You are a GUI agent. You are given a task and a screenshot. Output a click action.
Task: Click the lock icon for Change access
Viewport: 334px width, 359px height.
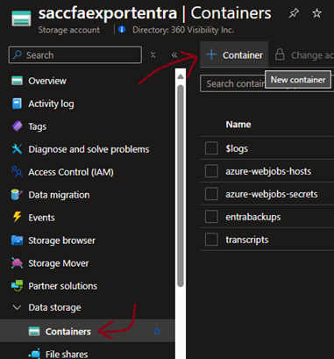(280, 54)
